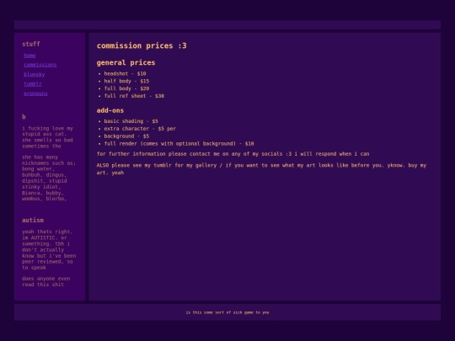Select the 'full render' $10 list item
Image resolution: width=455 pixels, height=341 pixels.
point(179,143)
